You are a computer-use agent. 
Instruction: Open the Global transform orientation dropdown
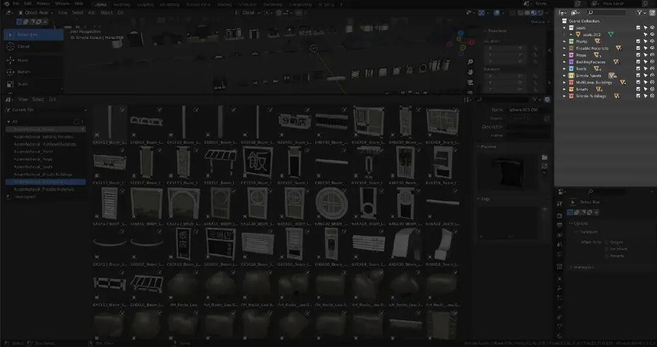(x=248, y=13)
